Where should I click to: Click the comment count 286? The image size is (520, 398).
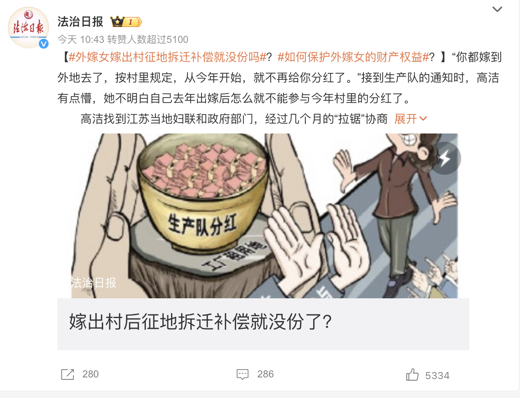tap(265, 374)
